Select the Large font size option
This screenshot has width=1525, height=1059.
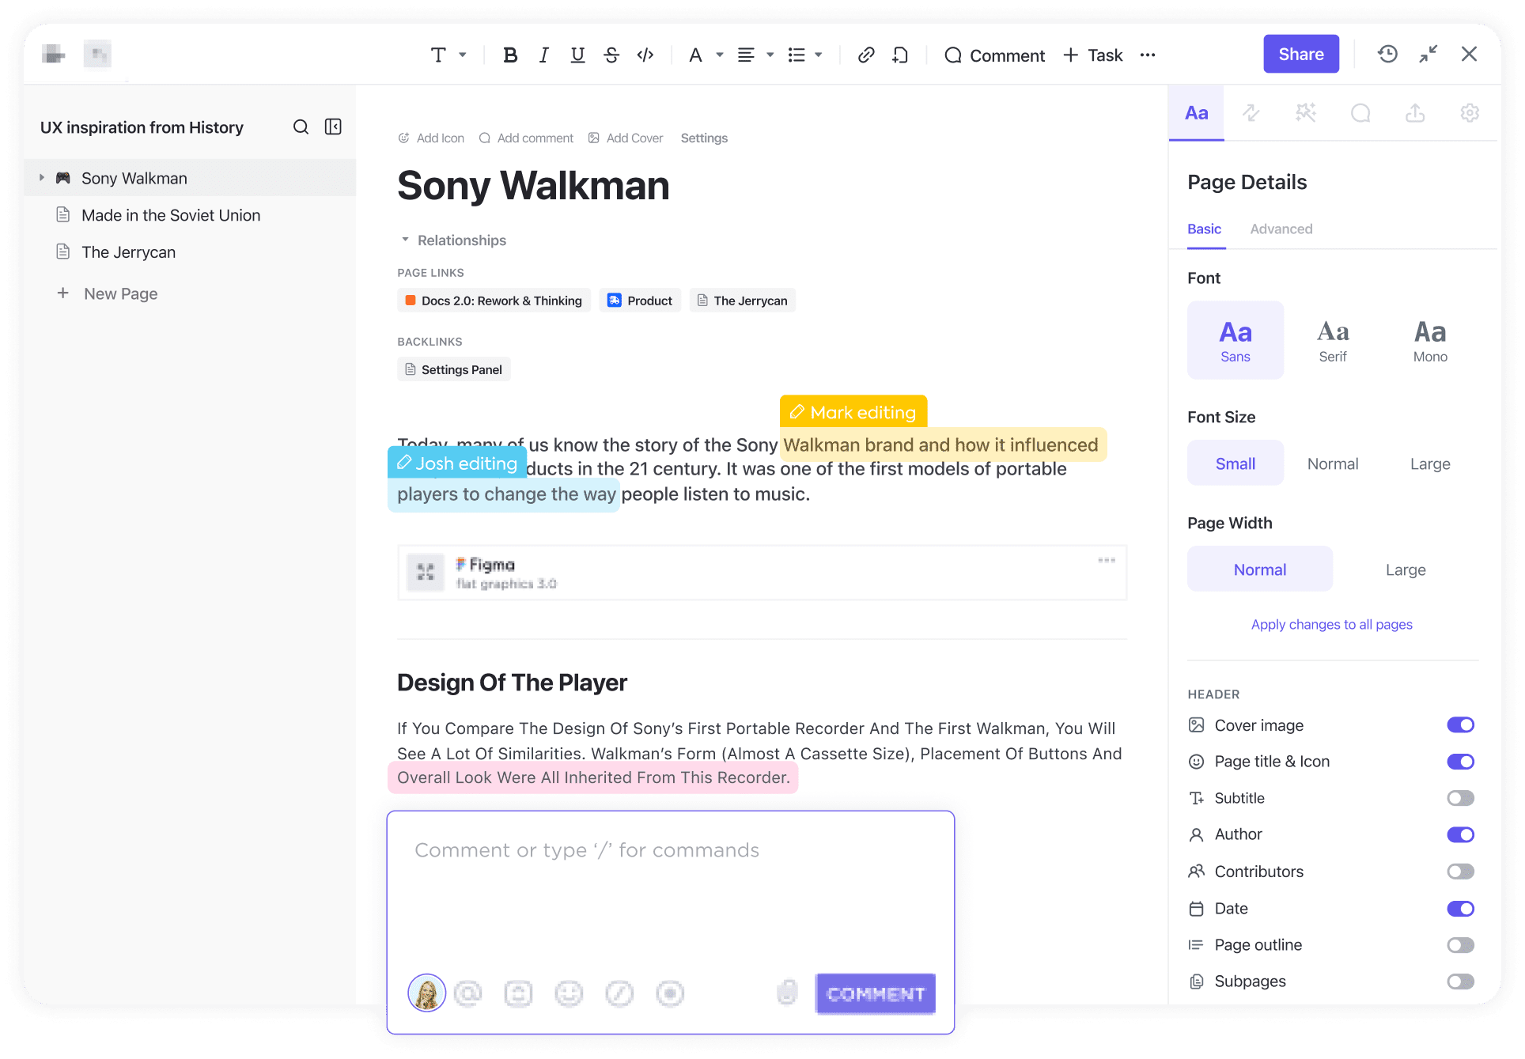(x=1428, y=464)
